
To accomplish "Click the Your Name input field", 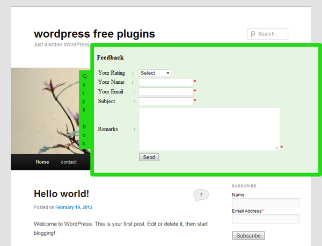I will [166, 82].
